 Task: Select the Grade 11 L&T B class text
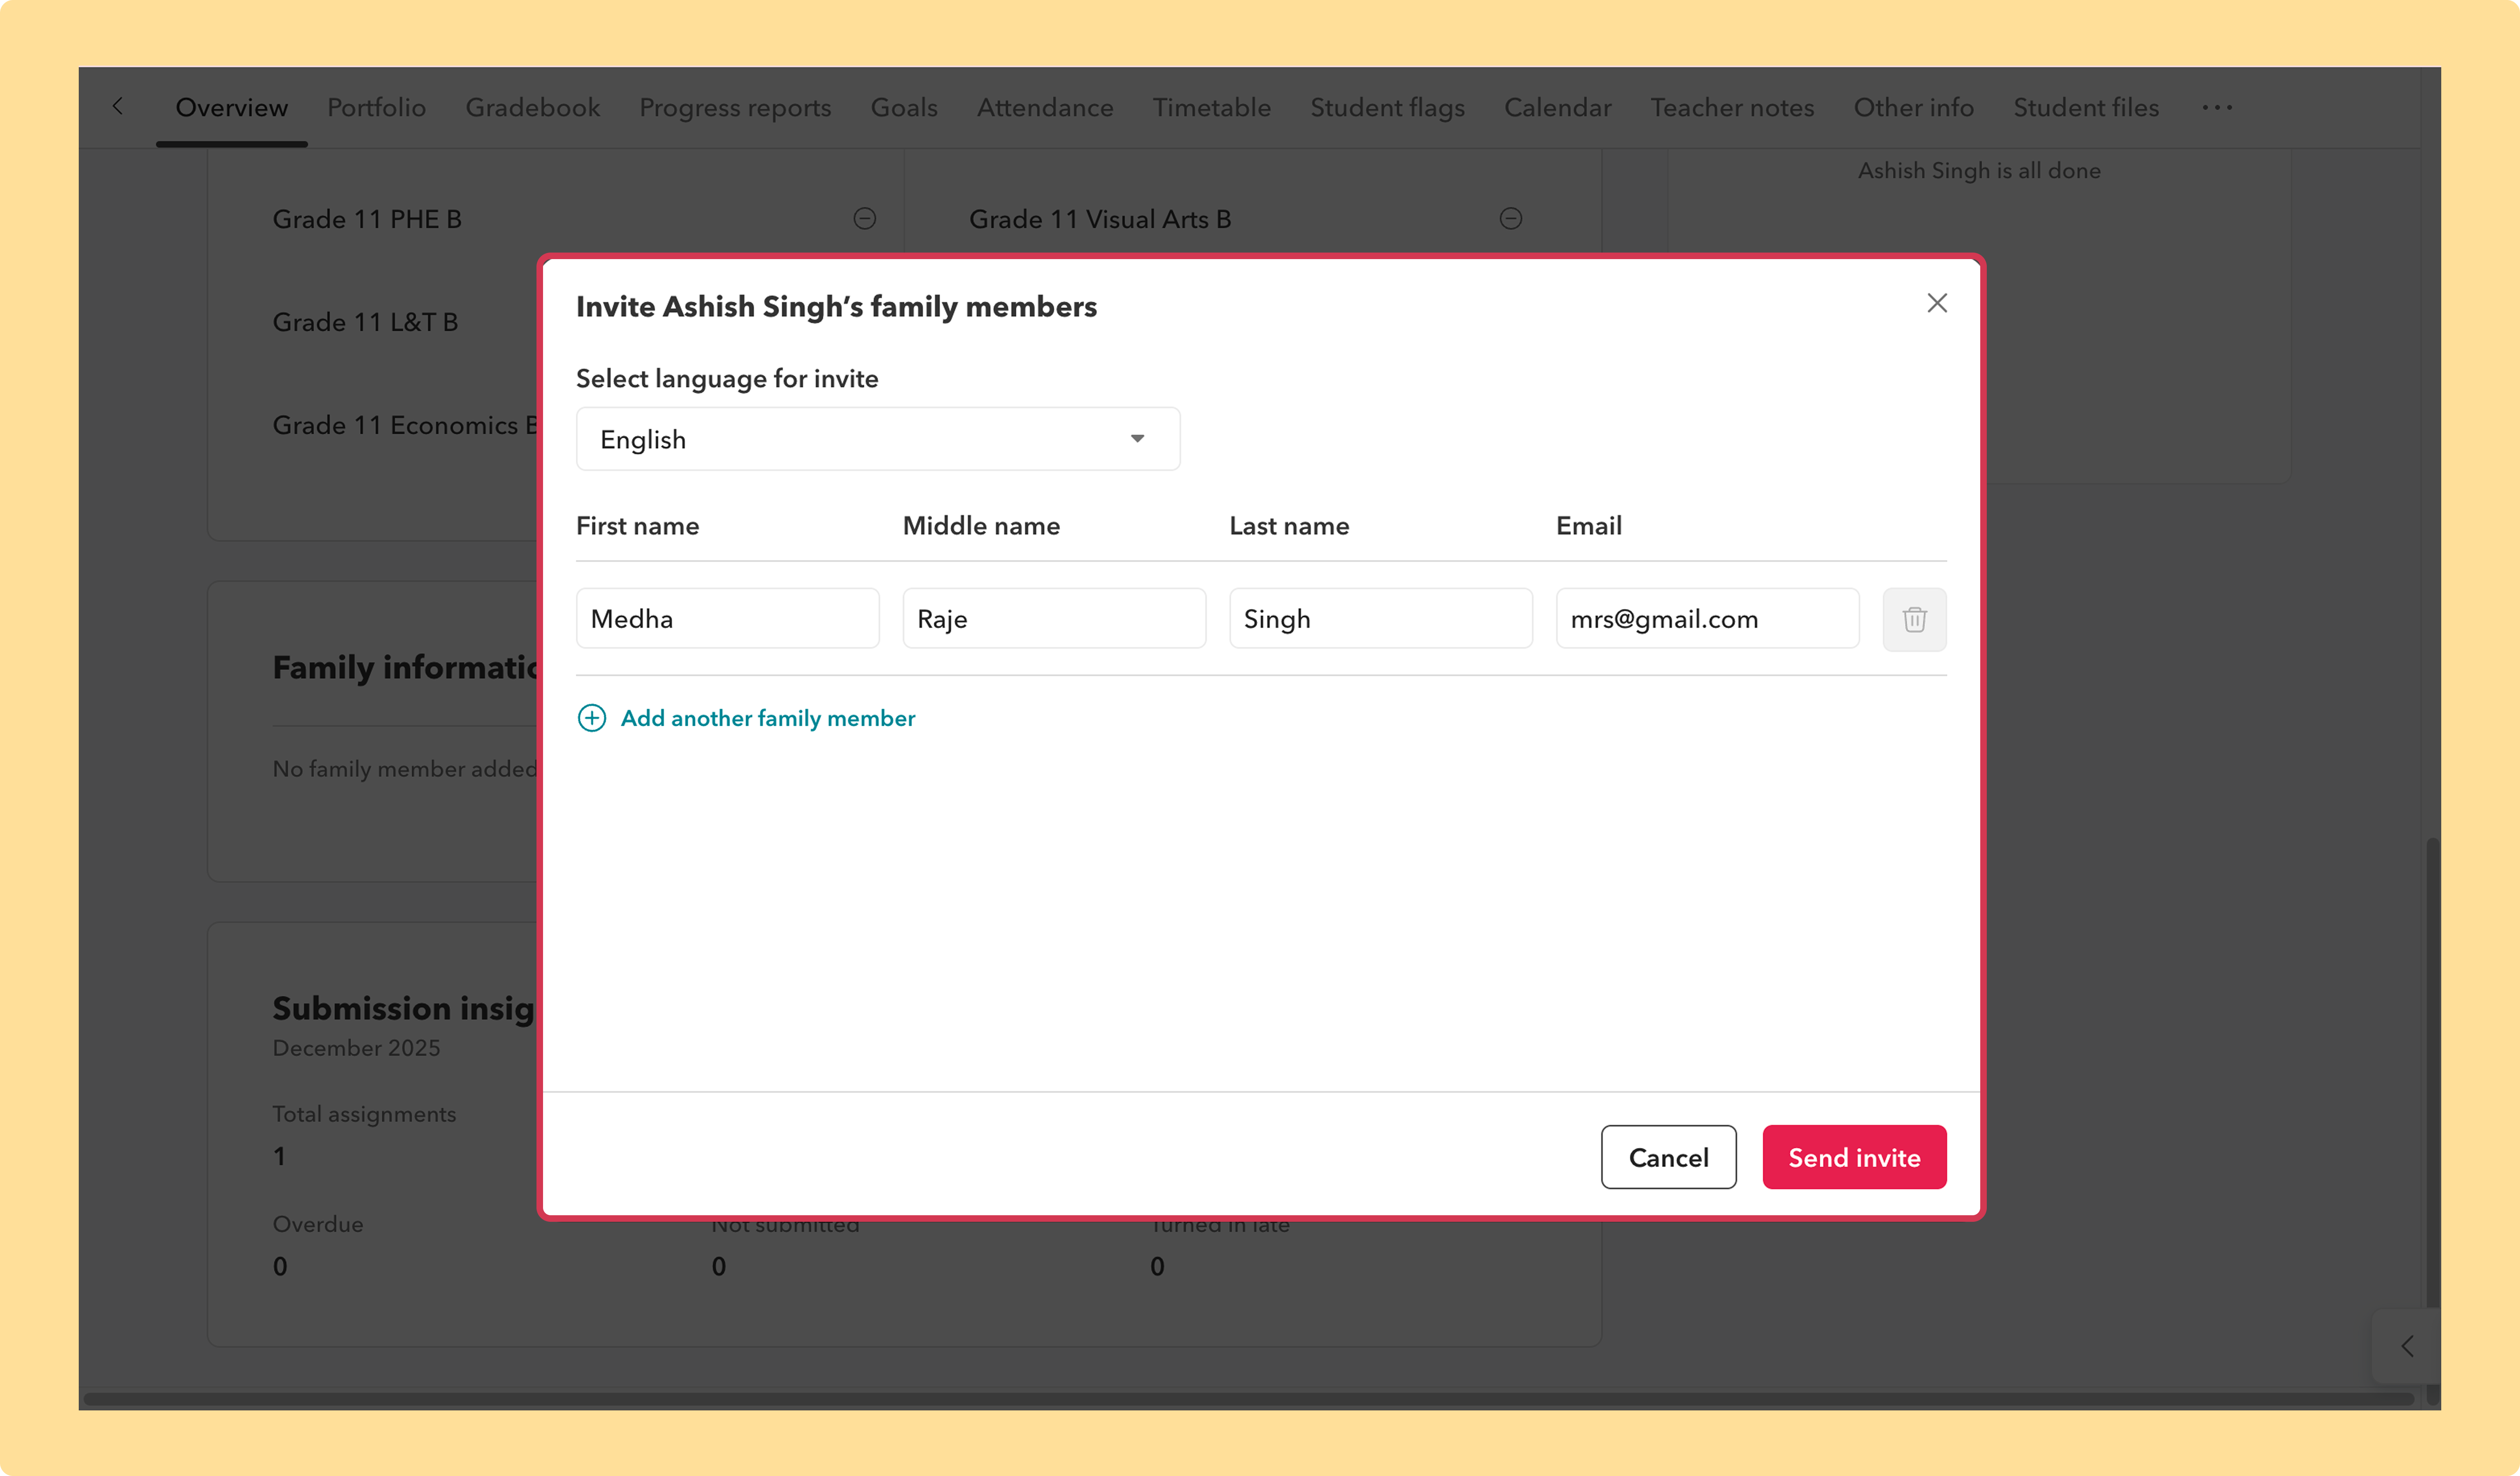pyautogui.click(x=365, y=322)
